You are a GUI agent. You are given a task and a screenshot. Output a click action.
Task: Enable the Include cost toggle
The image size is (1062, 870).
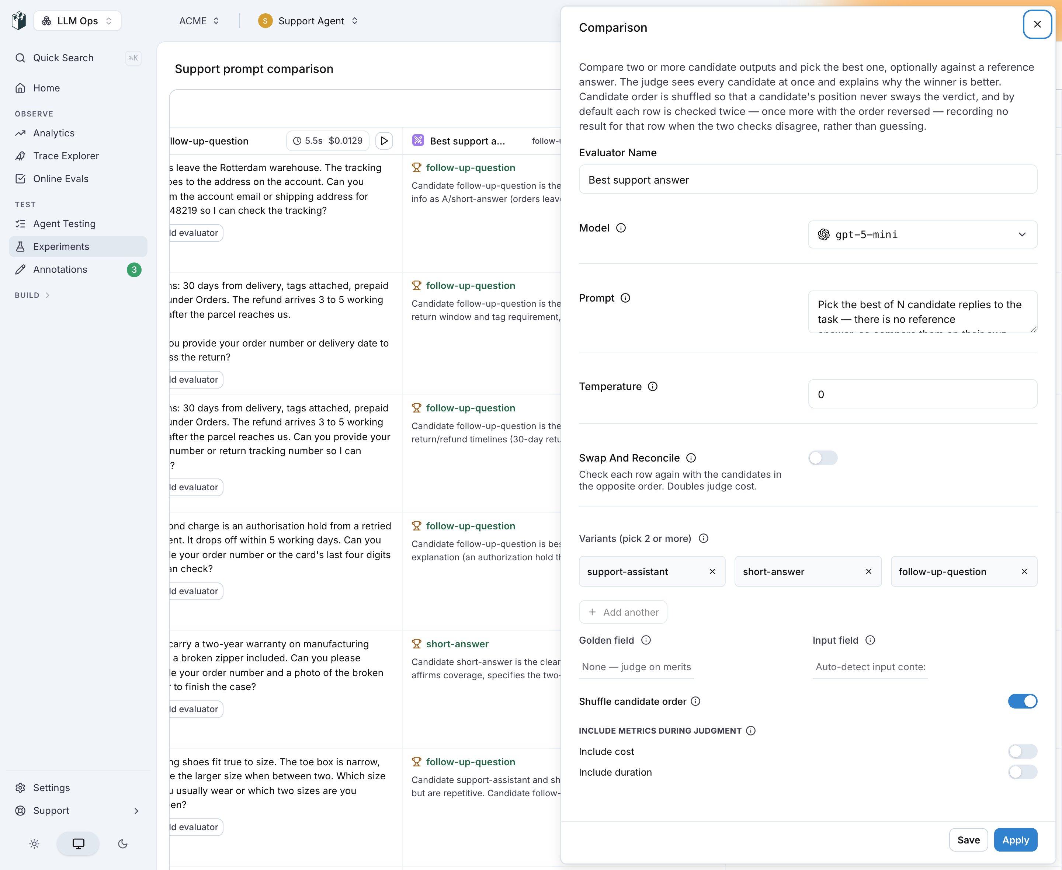tap(1023, 751)
